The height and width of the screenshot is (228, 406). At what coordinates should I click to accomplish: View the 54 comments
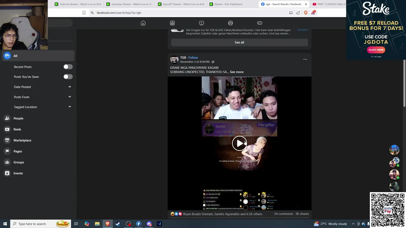(x=284, y=214)
